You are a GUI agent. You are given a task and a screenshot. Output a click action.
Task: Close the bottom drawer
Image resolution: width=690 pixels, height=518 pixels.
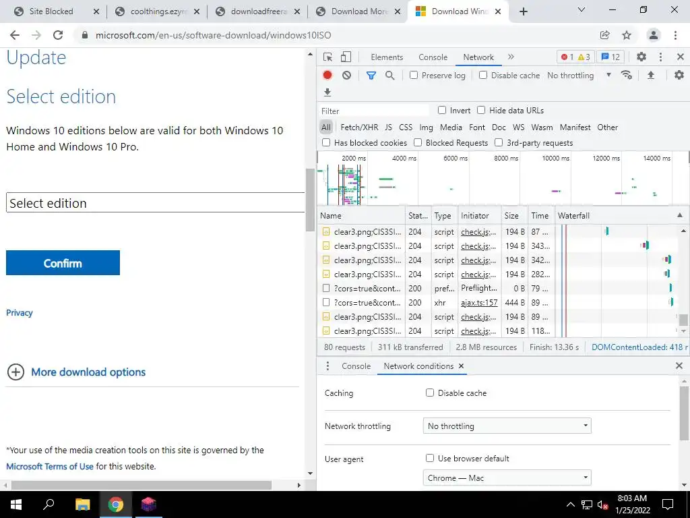[679, 366]
